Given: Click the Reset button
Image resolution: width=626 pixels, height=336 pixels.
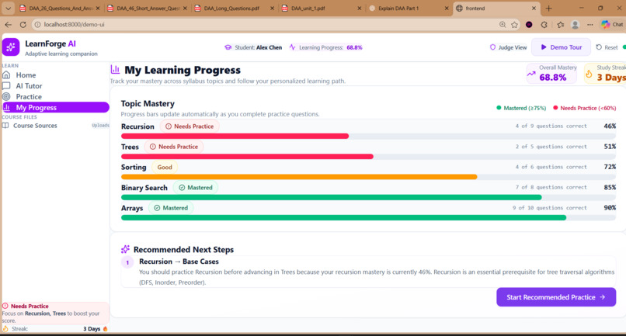Looking at the screenshot, I should click(607, 47).
